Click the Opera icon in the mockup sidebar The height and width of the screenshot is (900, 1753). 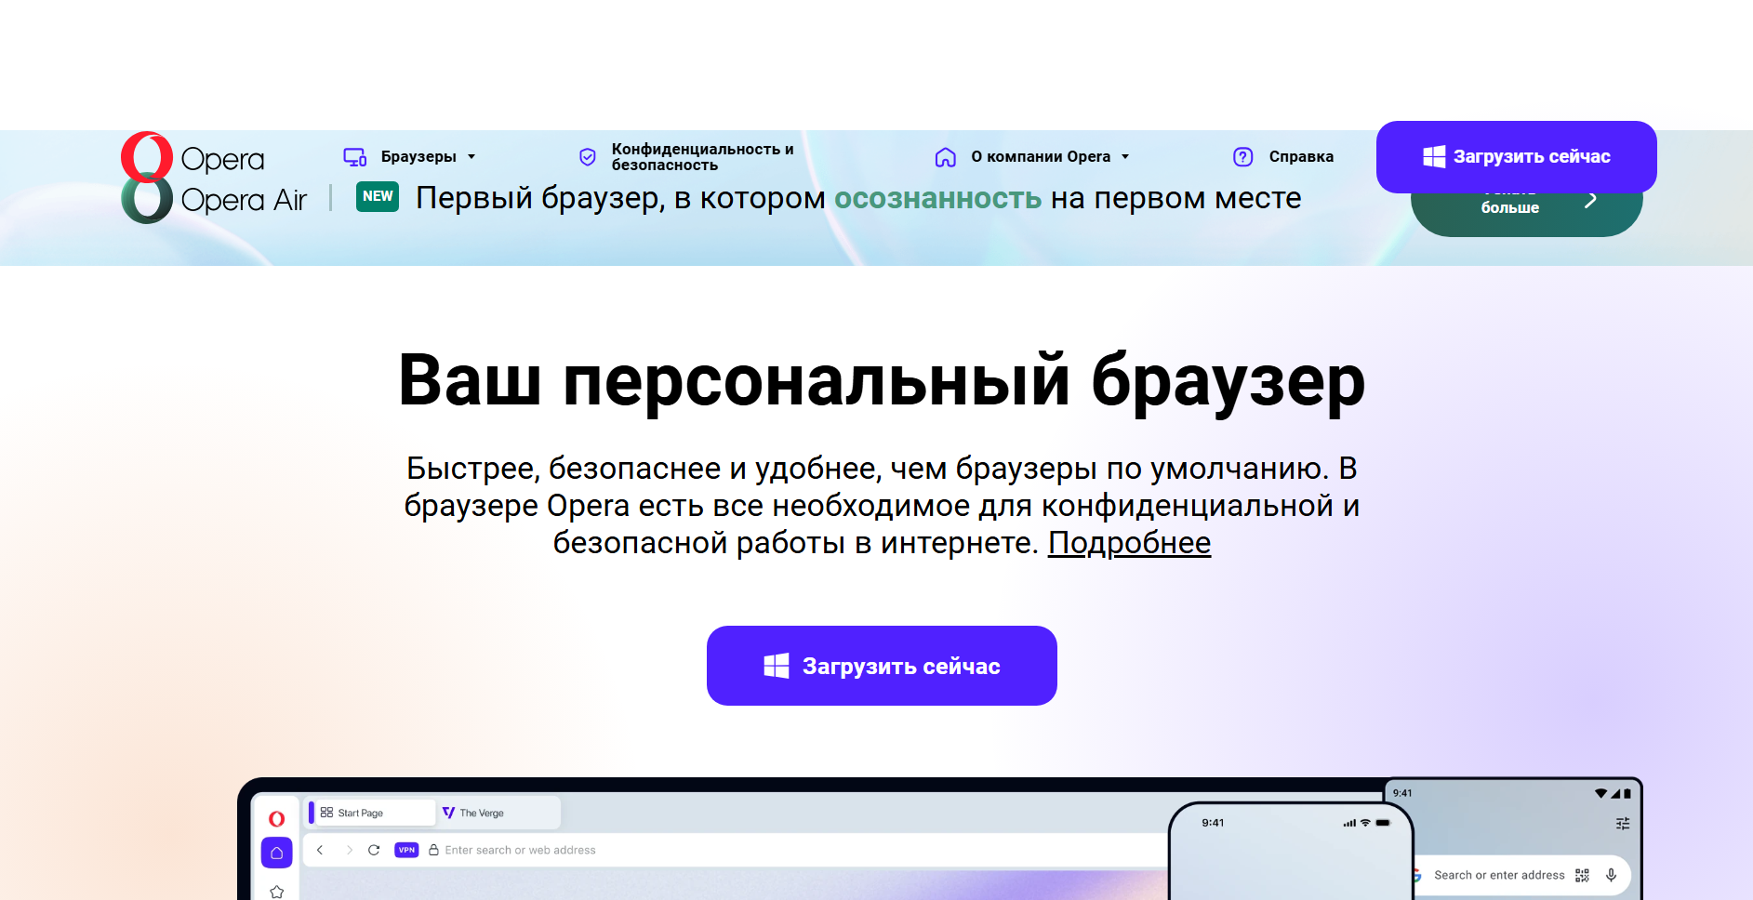pyautogui.click(x=276, y=819)
